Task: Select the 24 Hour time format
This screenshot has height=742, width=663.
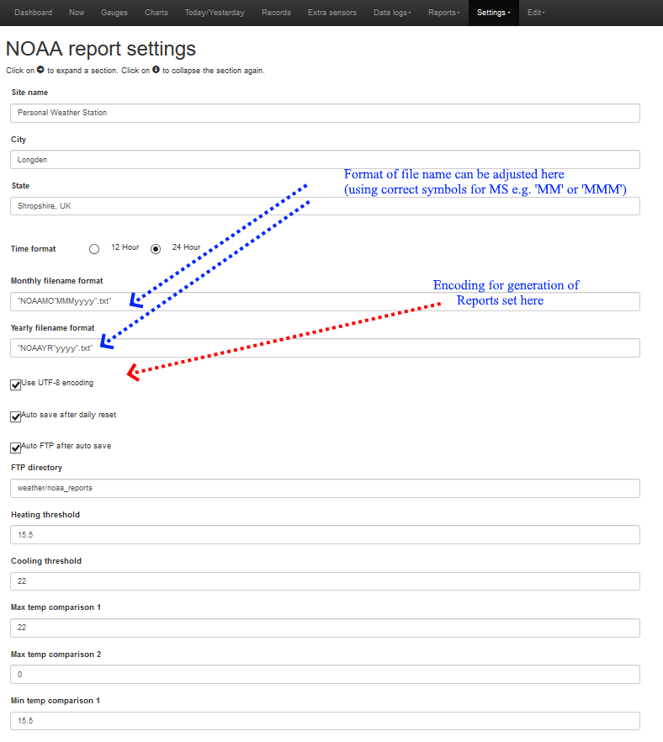Action: pos(156,249)
